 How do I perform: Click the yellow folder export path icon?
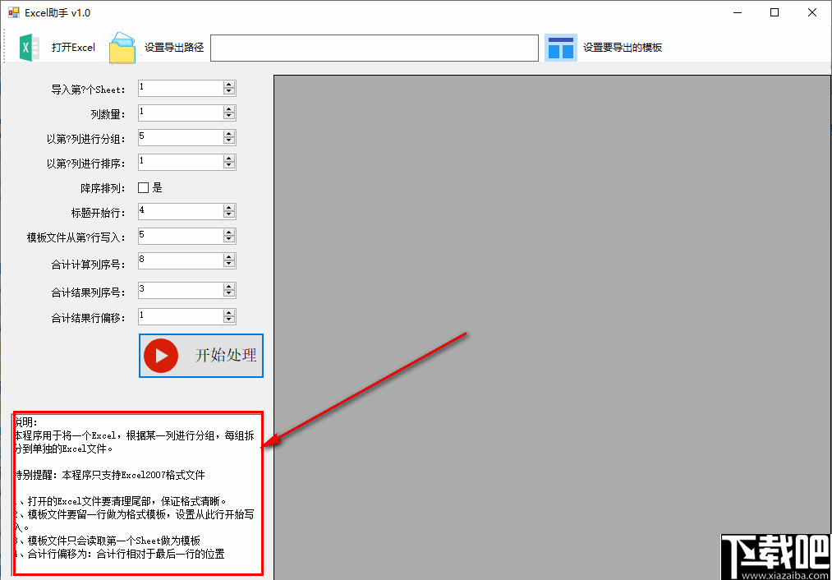tap(122, 48)
